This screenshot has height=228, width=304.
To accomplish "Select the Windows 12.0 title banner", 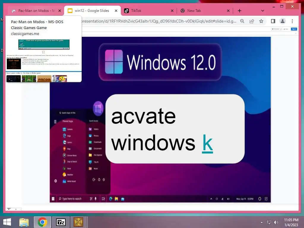I will (x=160, y=62).
